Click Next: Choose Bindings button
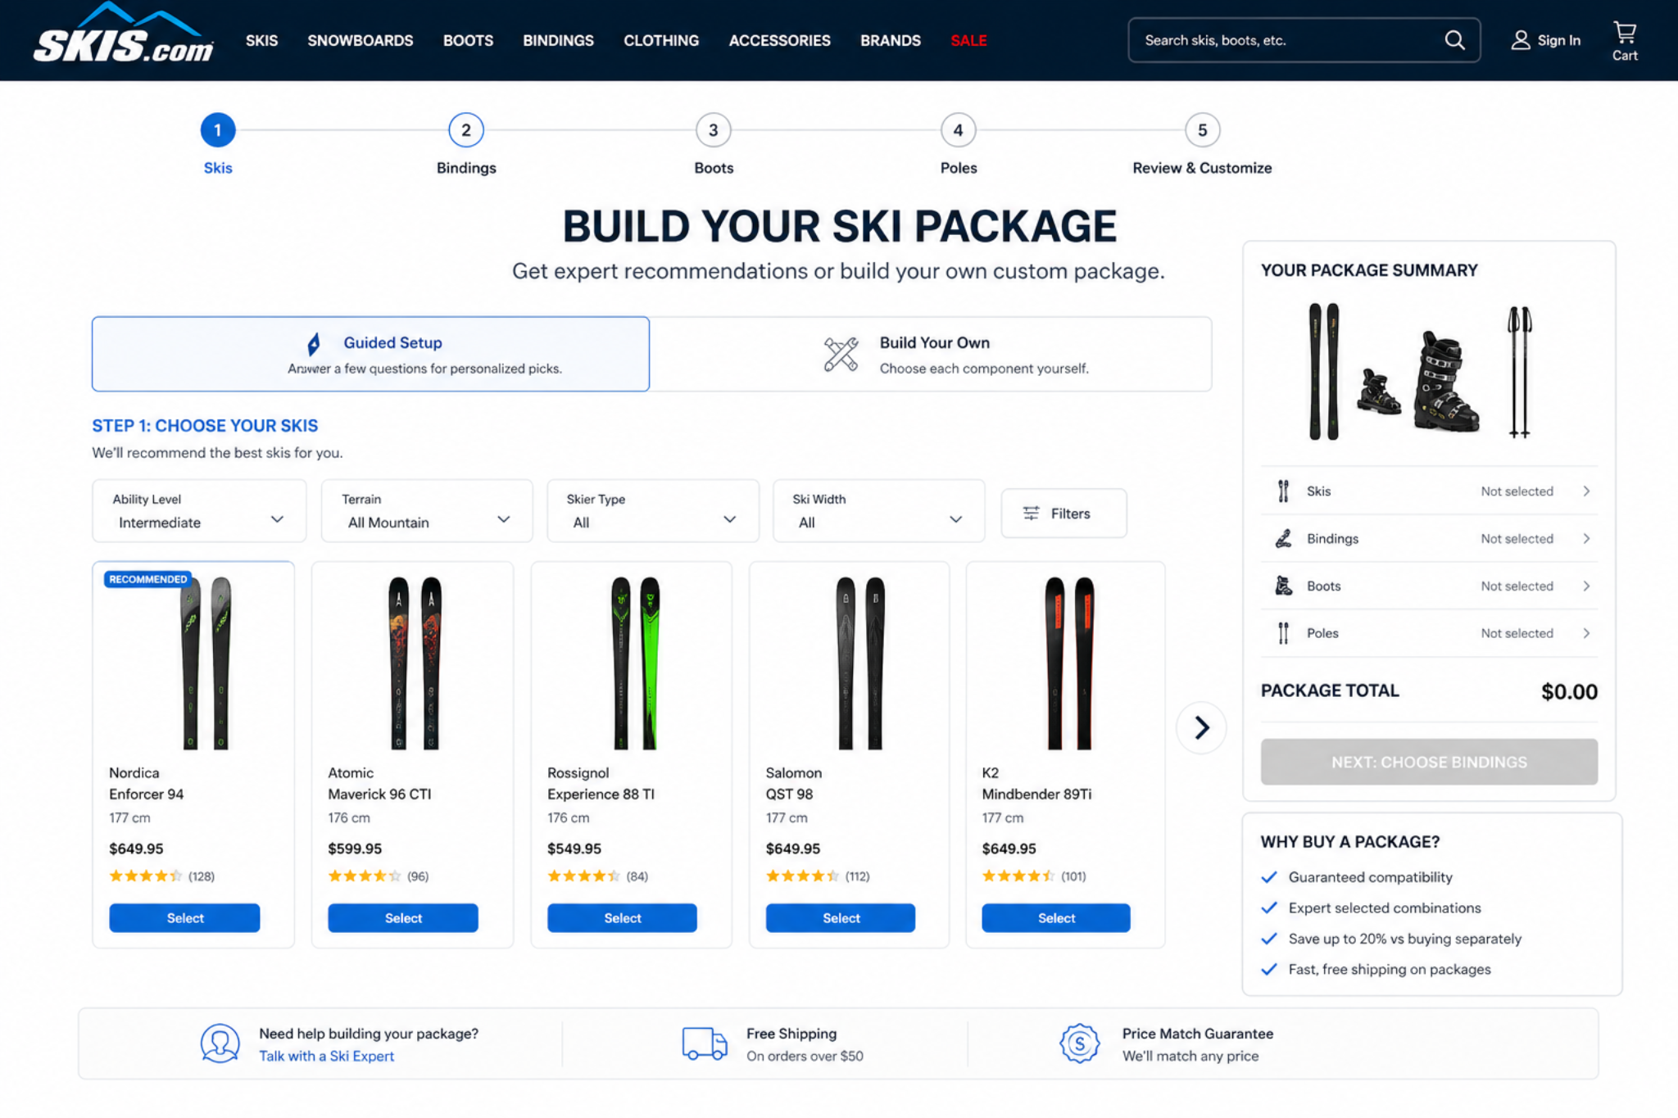Image resolution: width=1678 pixels, height=1118 pixels. coord(1428,761)
